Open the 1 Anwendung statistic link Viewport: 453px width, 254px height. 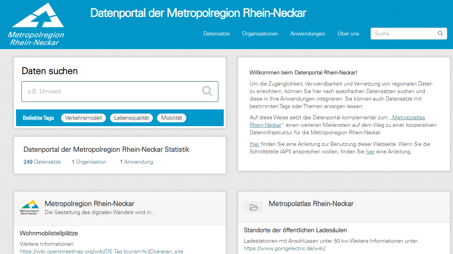coord(136,162)
